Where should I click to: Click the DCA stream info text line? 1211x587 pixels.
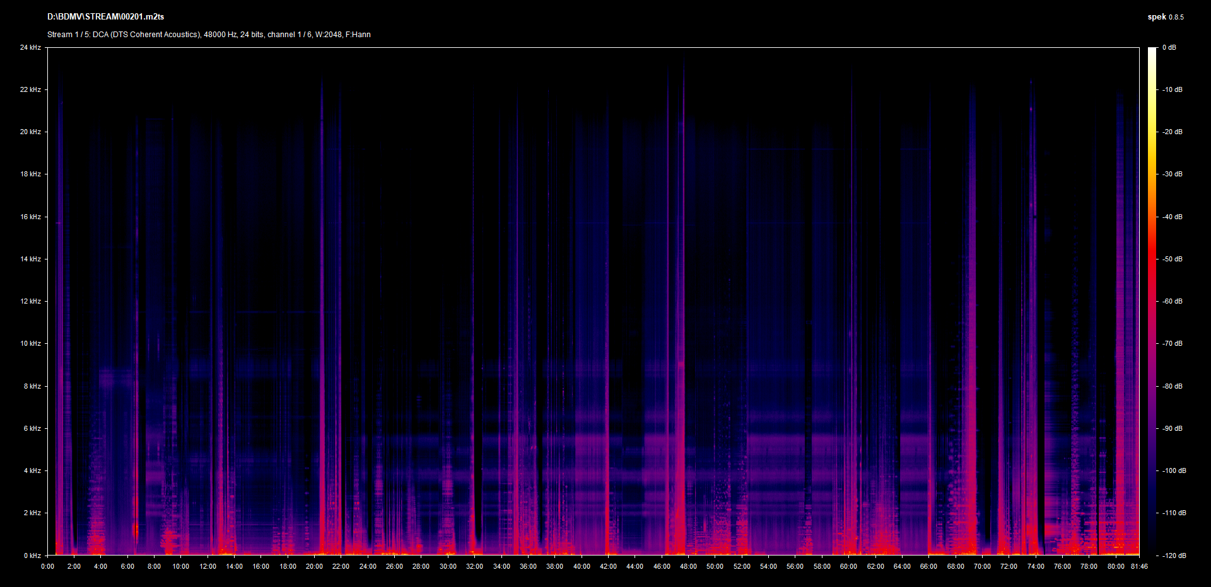(x=209, y=35)
